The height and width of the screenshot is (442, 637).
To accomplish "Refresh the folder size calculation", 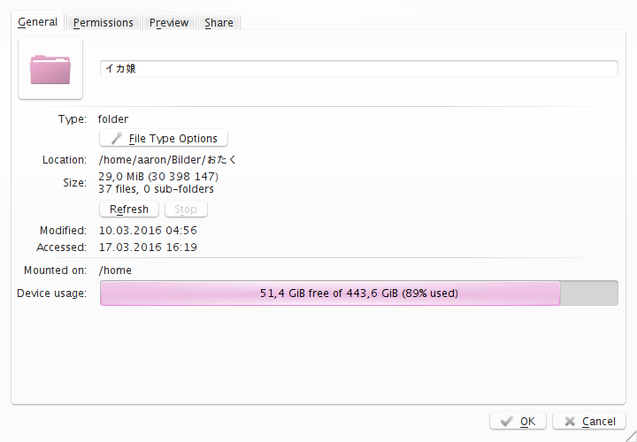I will pos(129,209).
